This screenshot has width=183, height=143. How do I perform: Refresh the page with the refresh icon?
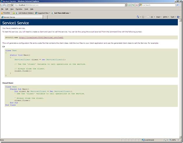click(x=133, y=5)
